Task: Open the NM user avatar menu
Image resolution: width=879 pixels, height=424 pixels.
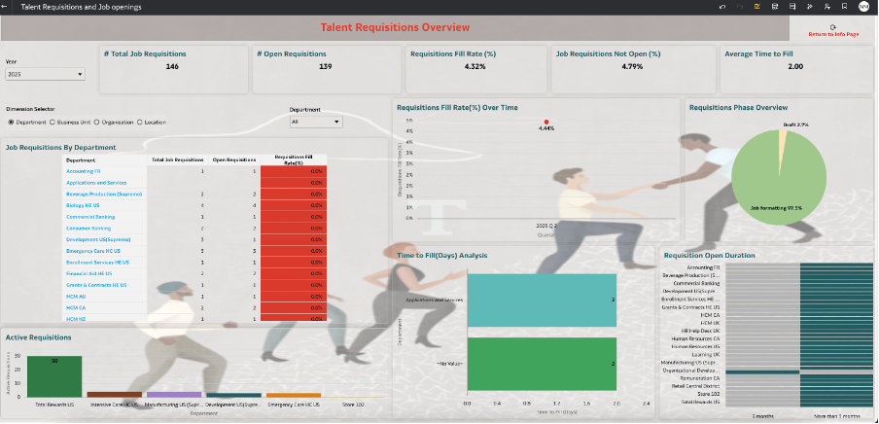Action: (863, 7)
